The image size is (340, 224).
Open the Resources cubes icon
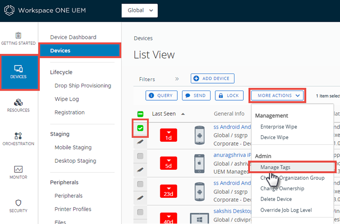[18, 102]
